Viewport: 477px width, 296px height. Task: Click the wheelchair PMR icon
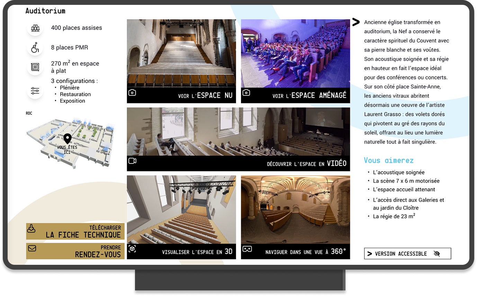coord(35,48)
